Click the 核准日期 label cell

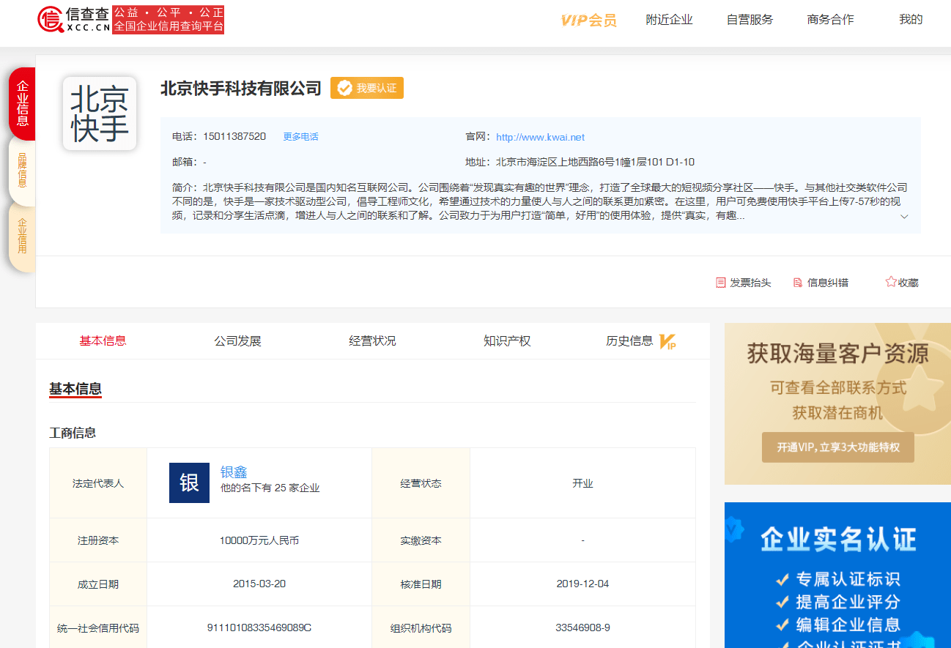coord(421,584)
